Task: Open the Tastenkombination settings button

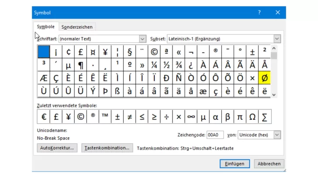Action: click(x=106, y=148)
